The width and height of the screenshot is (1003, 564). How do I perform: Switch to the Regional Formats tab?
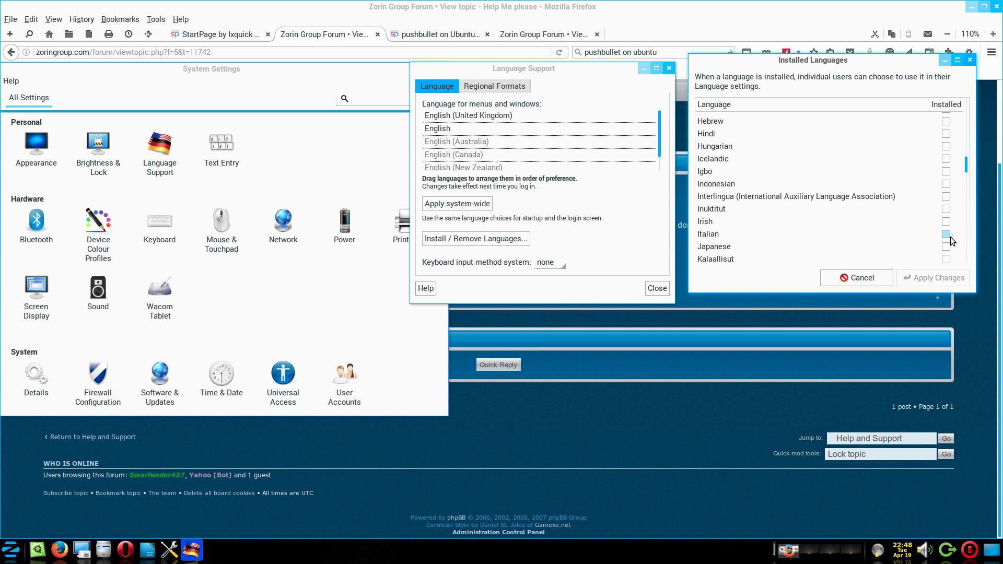pyautogui.click(x=494, y=86)
